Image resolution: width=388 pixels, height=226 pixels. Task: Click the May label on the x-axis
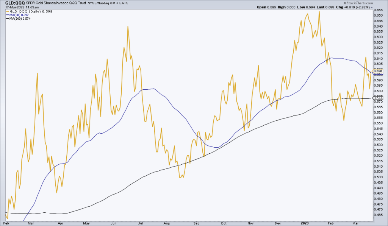pyautogui.click(x=86, y=223)
